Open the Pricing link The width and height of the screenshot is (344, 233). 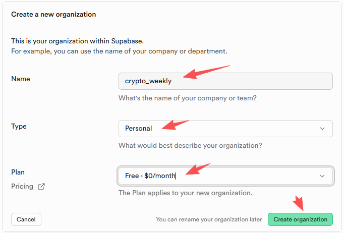click(x=22, y=187)
